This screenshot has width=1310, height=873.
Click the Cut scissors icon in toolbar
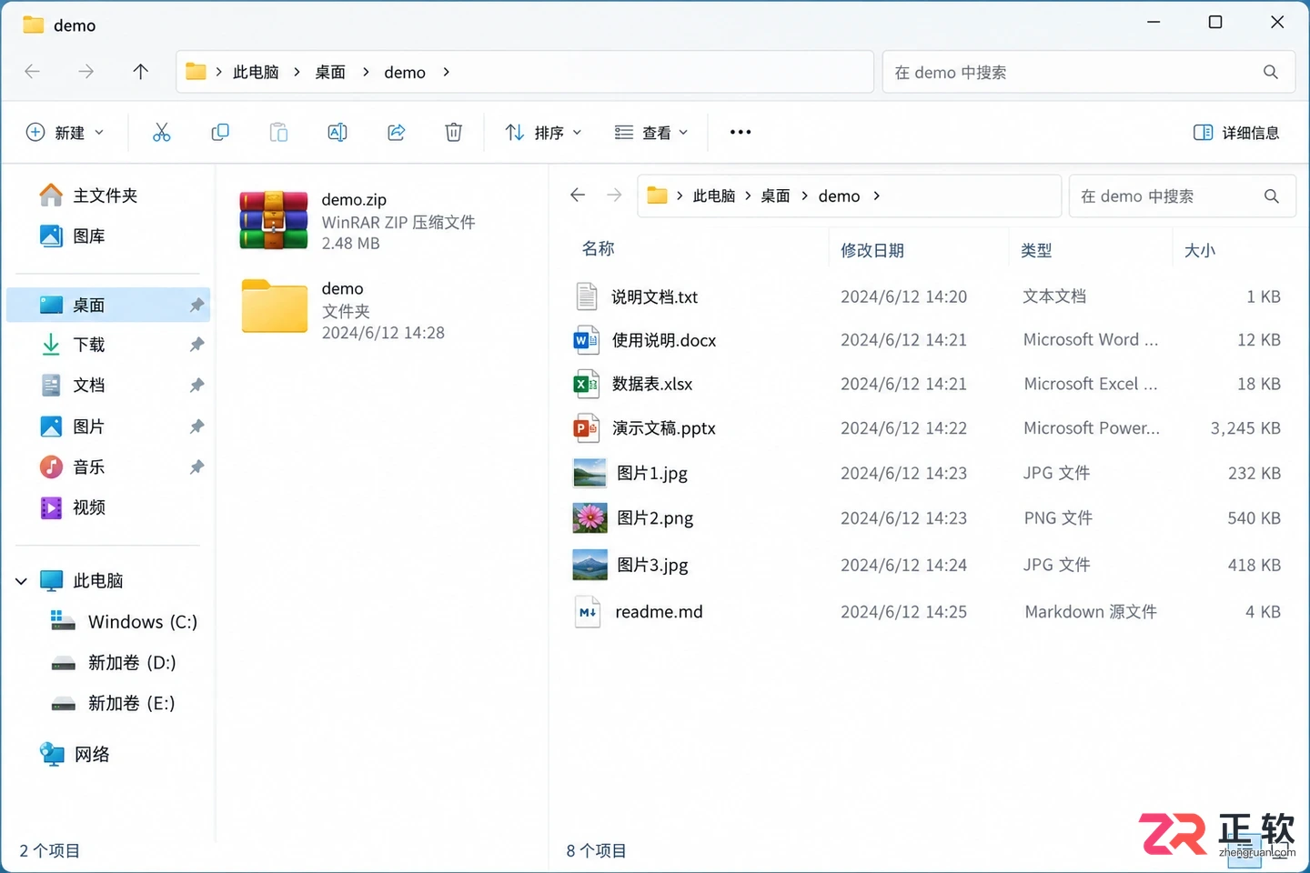(x=161, y=133)
